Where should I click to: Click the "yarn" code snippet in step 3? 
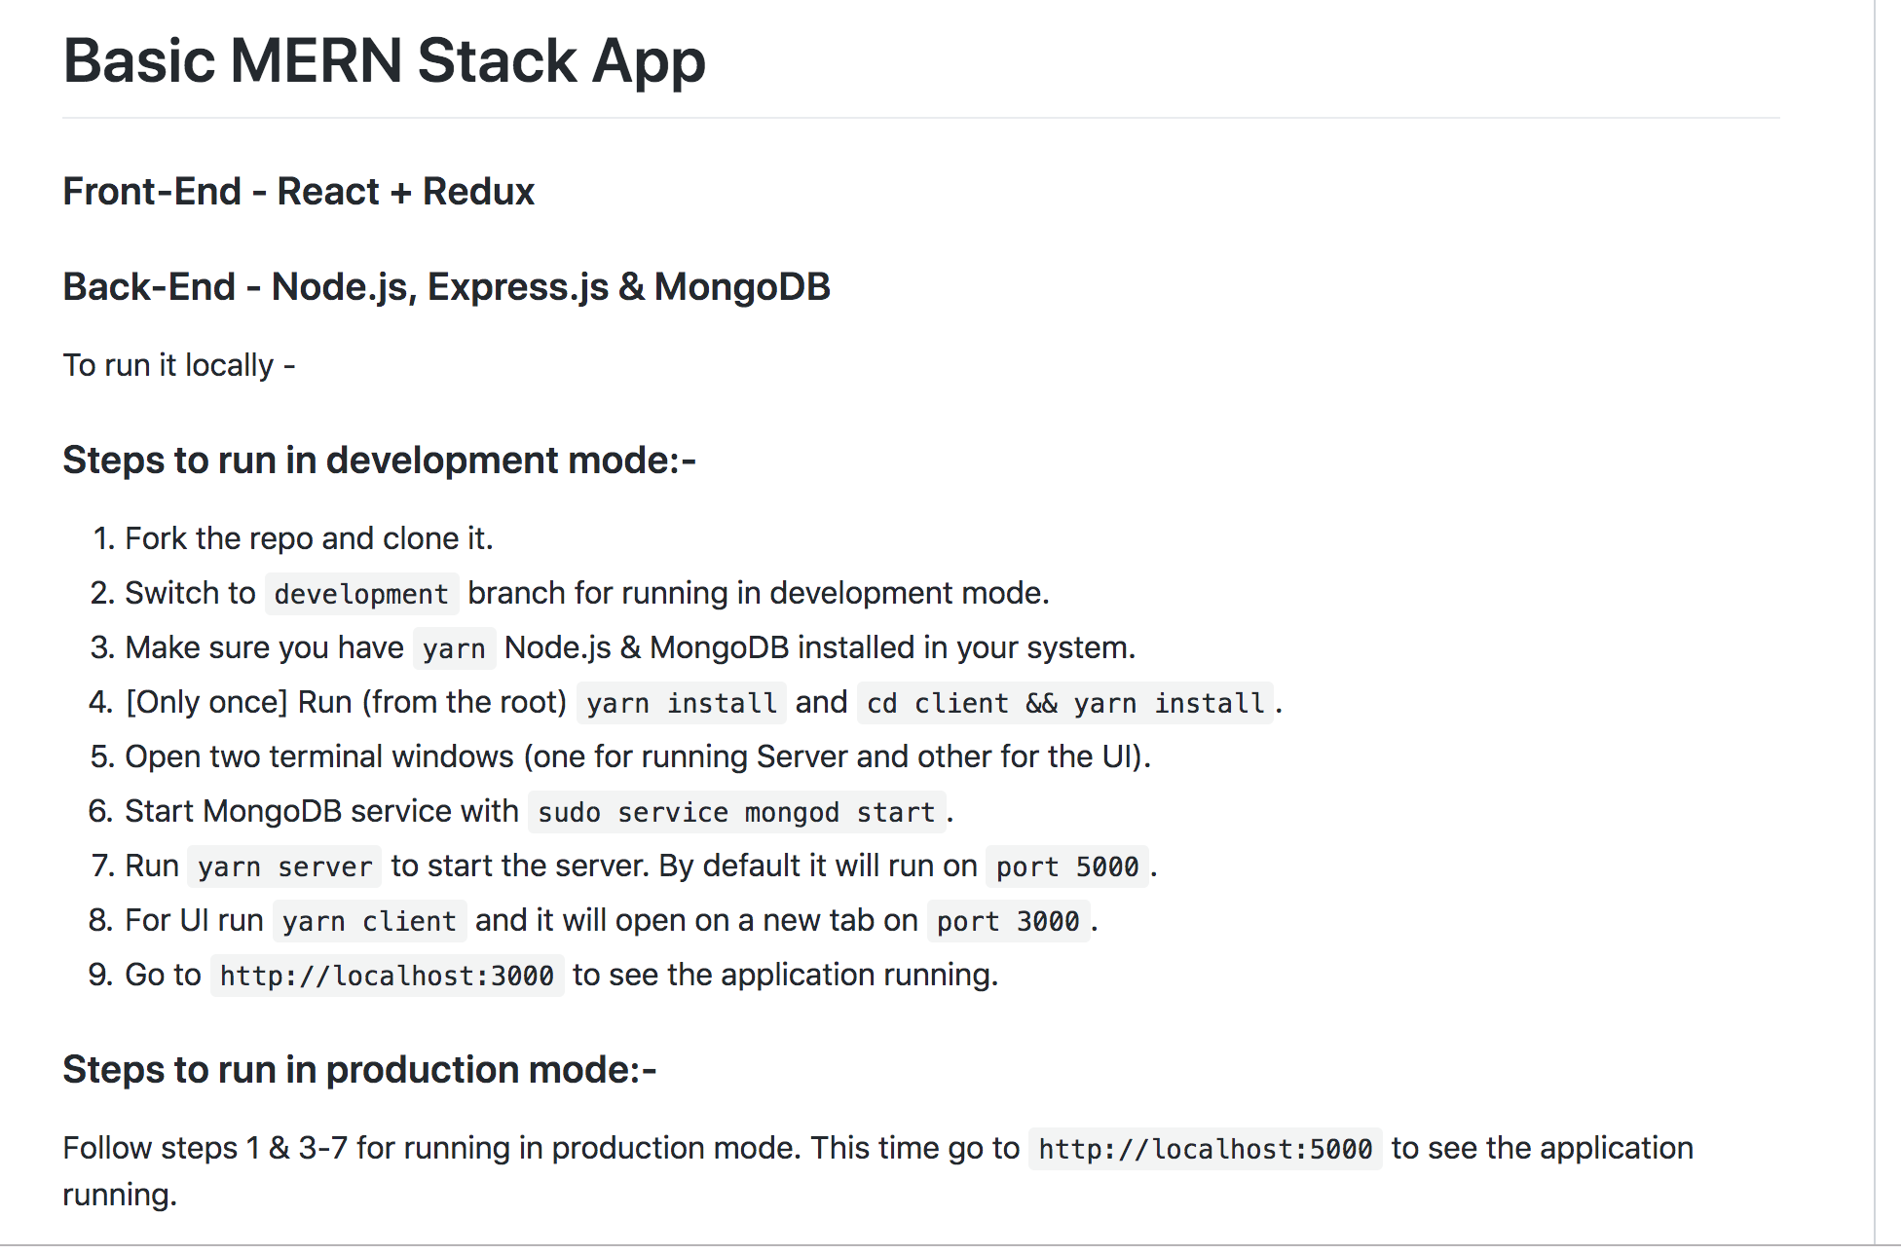tap(454, 648)
